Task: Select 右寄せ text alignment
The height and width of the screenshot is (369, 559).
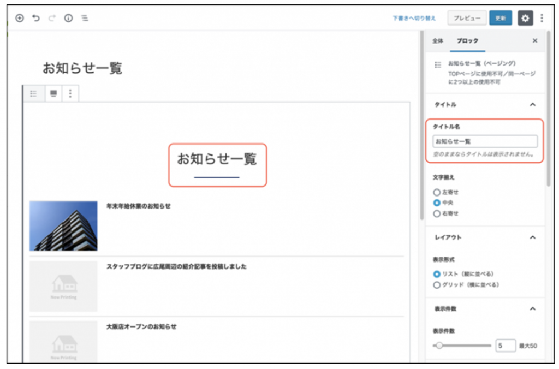Action: pos(437,213)
